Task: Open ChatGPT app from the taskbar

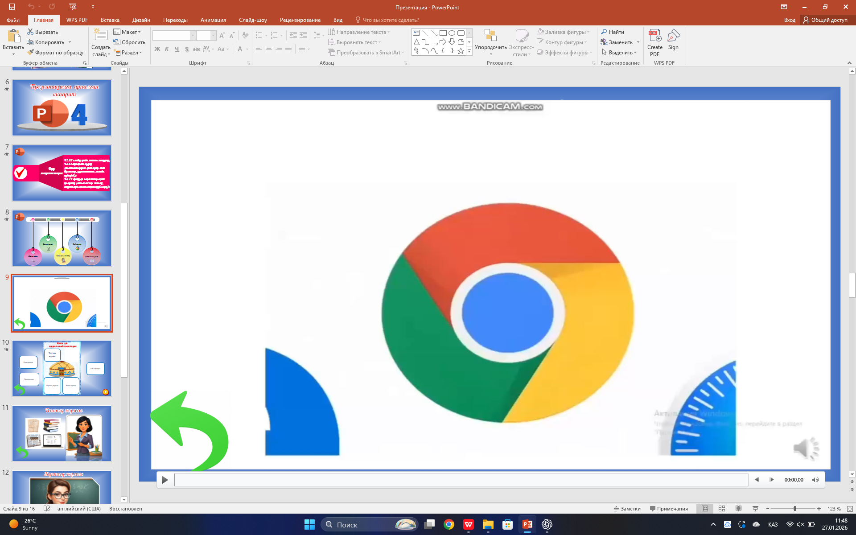Action: 547,525
